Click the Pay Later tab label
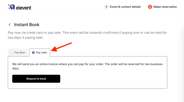Viewport: 184px width, 102px height. click(41, 52)
